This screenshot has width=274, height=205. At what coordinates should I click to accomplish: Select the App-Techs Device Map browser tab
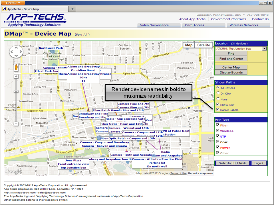coord(35,9)
